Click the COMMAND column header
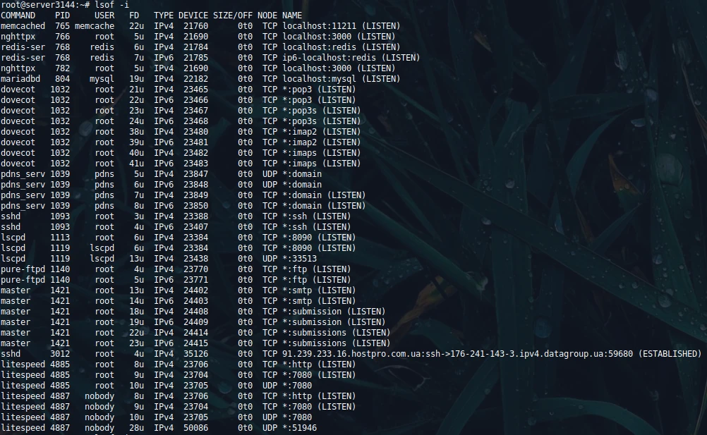Screen dimensions: 707x435 pos(18,16)
